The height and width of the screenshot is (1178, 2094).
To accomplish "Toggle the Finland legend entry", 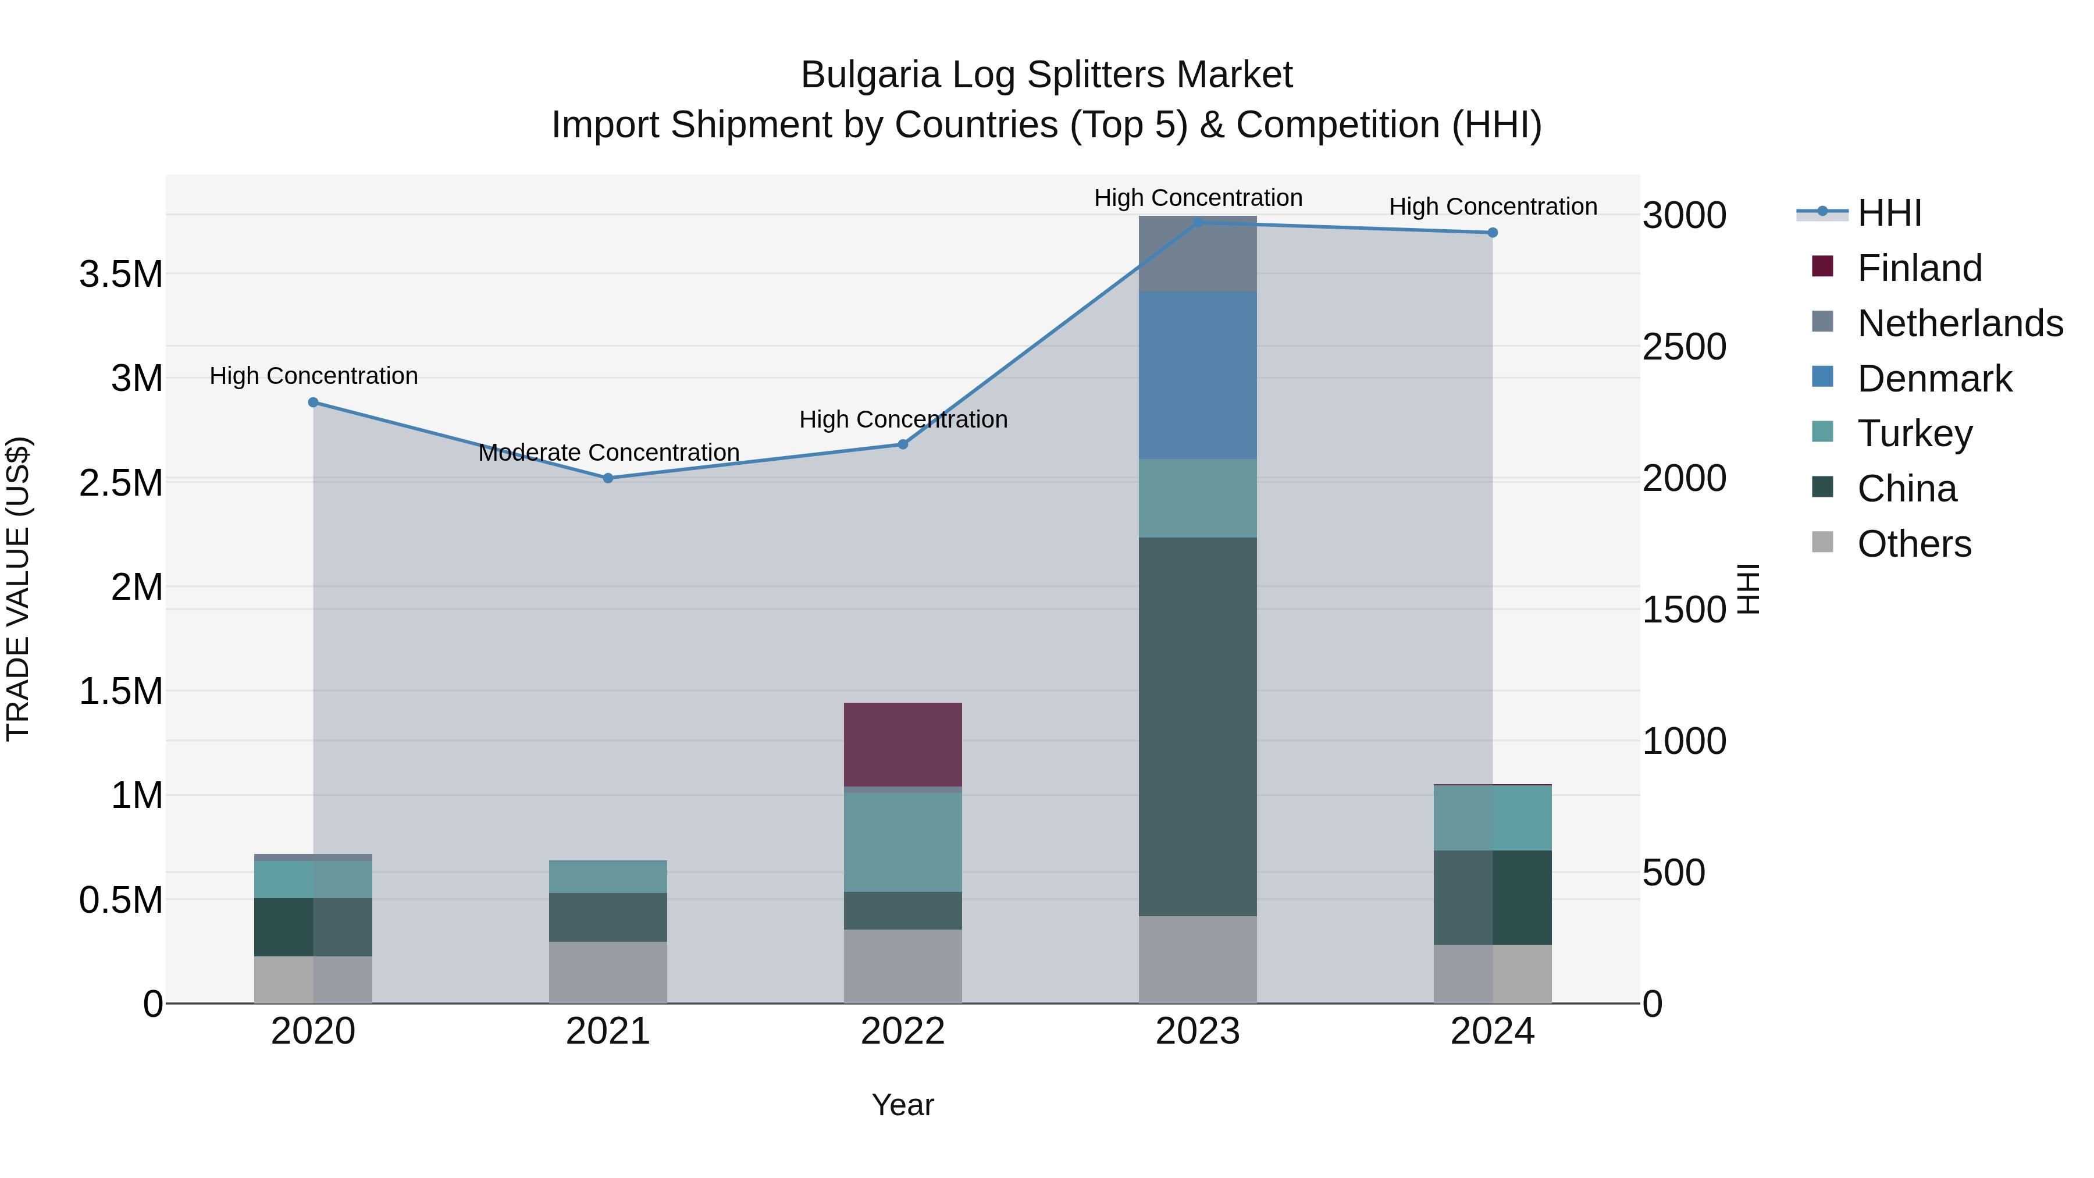I will (1897, 268).
